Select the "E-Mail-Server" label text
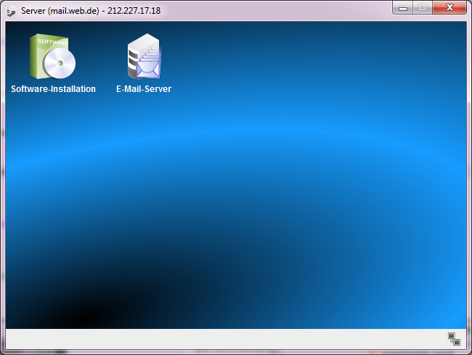472x355 pixels. [x=144, y=89]
